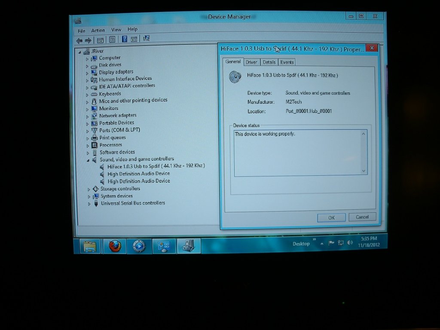Expand Ports (COM & LPT)

pos(88,131)
